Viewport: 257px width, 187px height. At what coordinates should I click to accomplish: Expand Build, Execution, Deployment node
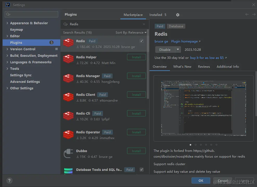7,55
